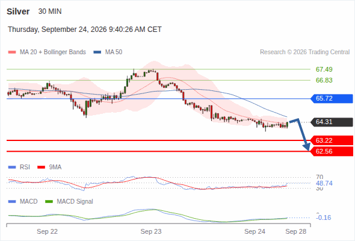Click the Research Trading Central copyright text
This screenshot has height=241, width=355.
point(304,52)
